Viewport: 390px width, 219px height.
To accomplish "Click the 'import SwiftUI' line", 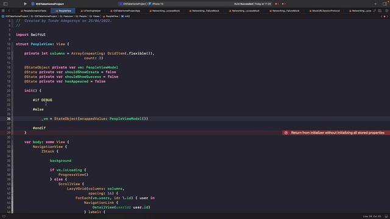I will pos(30,35).
